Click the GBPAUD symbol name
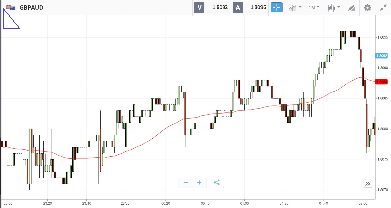This screenshot has height=208, width=391. 31,8
